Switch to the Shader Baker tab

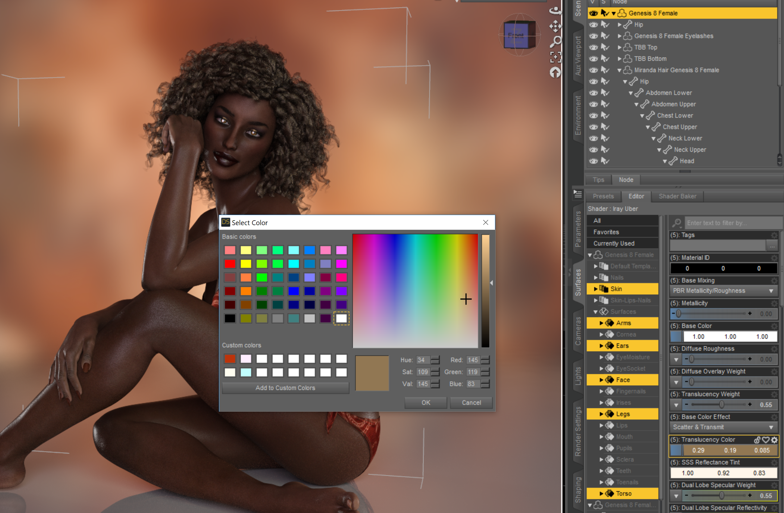click(x=677, y=196)
